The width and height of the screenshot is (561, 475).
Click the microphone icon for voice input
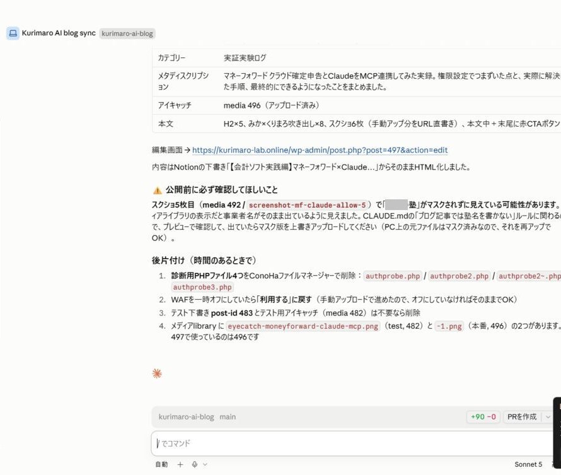click(195, 464)
